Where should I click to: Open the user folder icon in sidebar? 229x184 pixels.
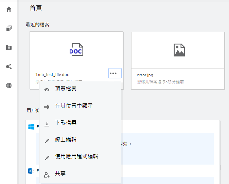click(x=9, y=47)
